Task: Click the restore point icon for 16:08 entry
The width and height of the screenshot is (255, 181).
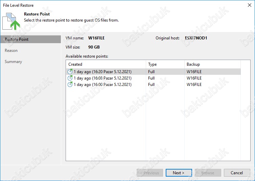Action: [x=70, y=78]
